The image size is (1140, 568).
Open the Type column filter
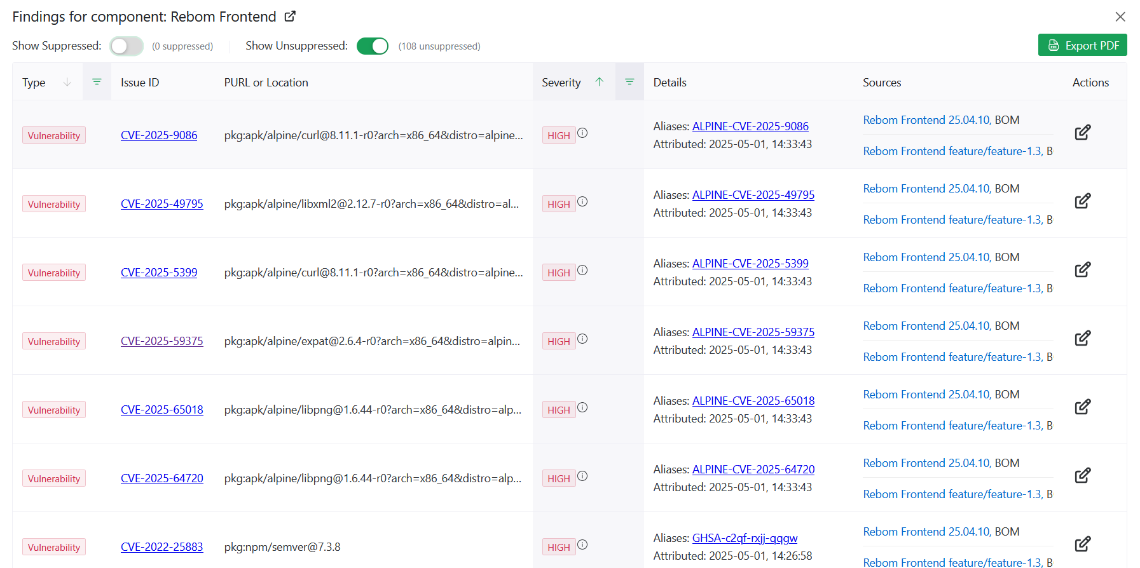pos(97,82)
